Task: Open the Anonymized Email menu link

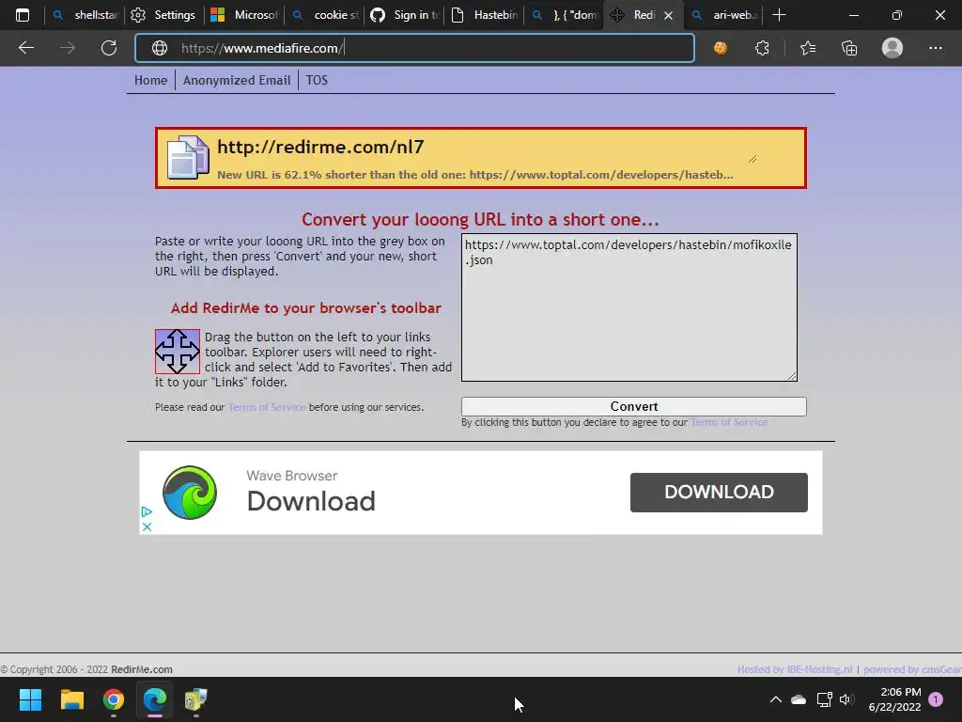Action: point(237,81)
